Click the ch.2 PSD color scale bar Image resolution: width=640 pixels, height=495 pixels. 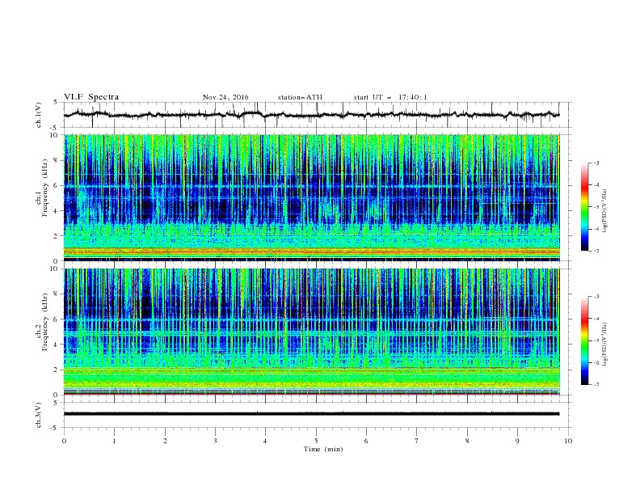click(x=584, y=341)
